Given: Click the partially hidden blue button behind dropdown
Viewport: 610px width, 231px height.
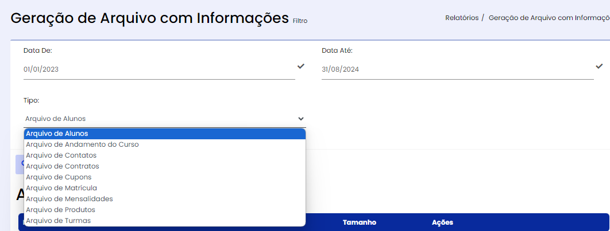Looking at the screenshot, I should [20, 165].
